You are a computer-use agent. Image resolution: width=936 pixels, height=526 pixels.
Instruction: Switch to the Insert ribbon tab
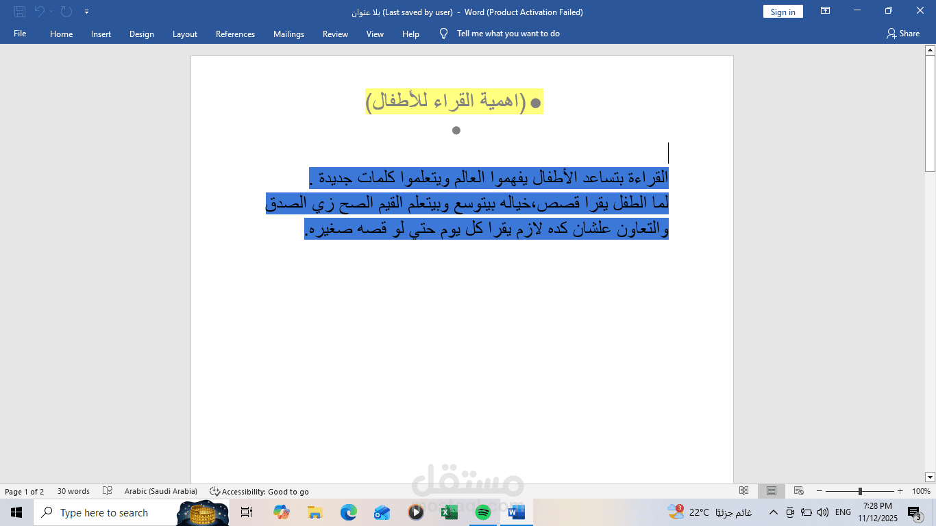[101, 34]
